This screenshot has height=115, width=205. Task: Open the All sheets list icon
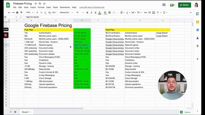[15, 112]
